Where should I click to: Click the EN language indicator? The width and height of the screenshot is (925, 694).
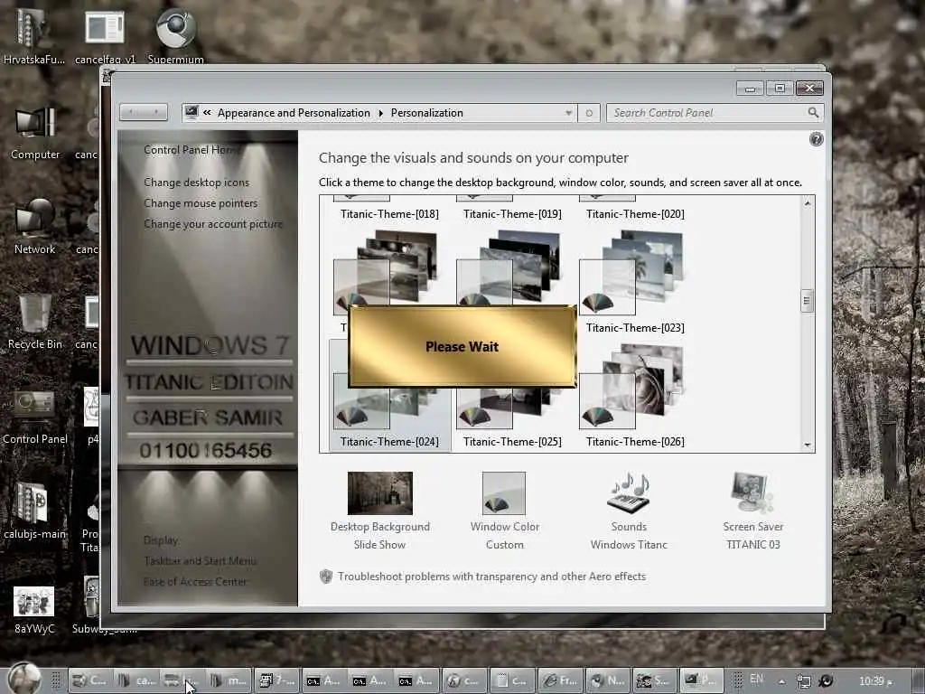756,679
